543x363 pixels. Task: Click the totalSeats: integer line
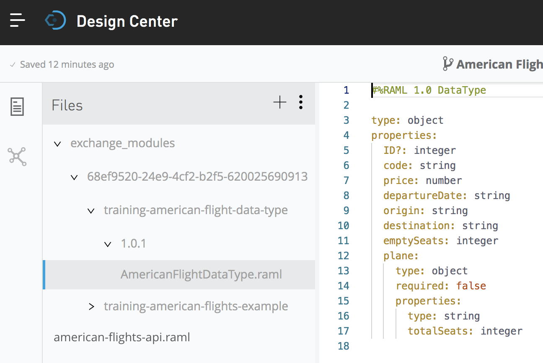click(x=465, y=331)
